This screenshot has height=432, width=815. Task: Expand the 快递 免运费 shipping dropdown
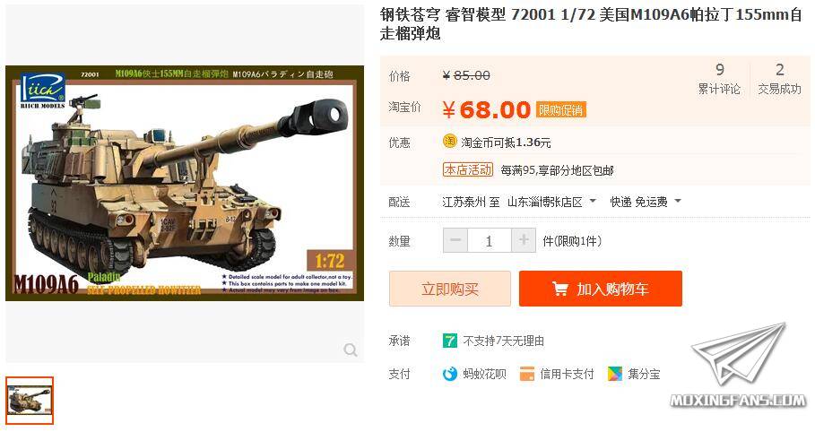click(645, 202)
